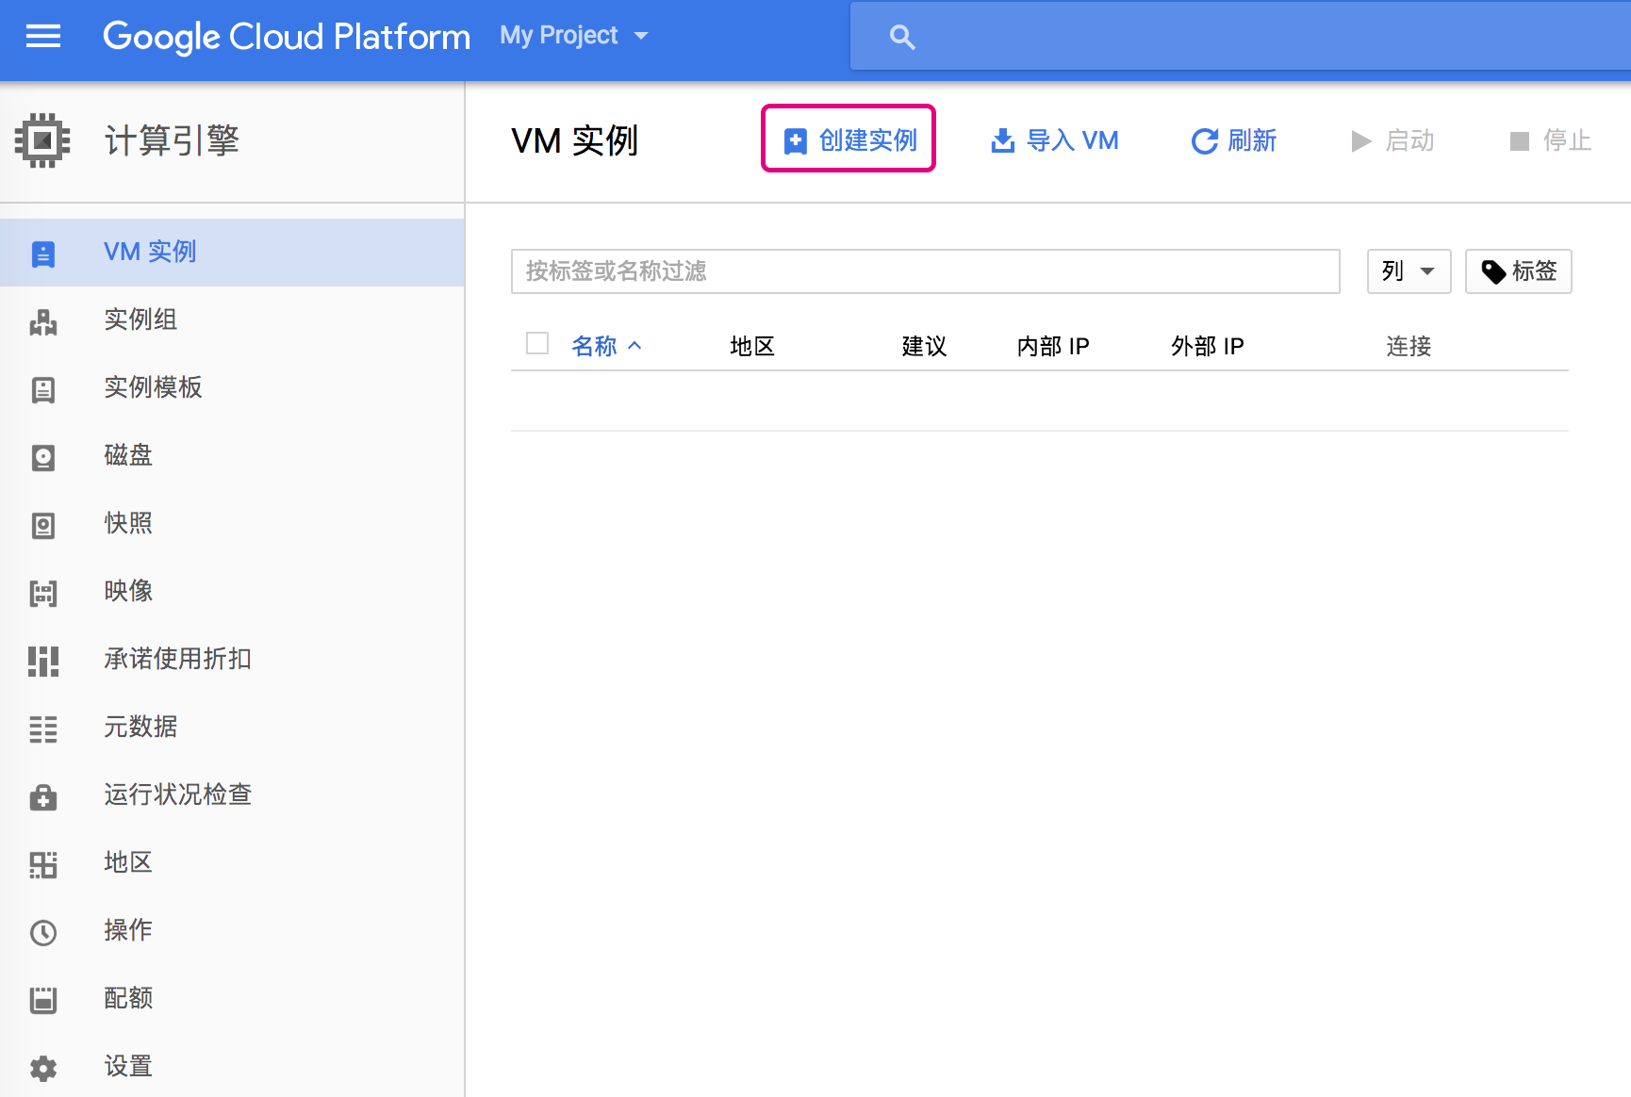Click the 运行状况检查 health check icon
Viewport: 1631px width, 1097px height.
[43, 797]
